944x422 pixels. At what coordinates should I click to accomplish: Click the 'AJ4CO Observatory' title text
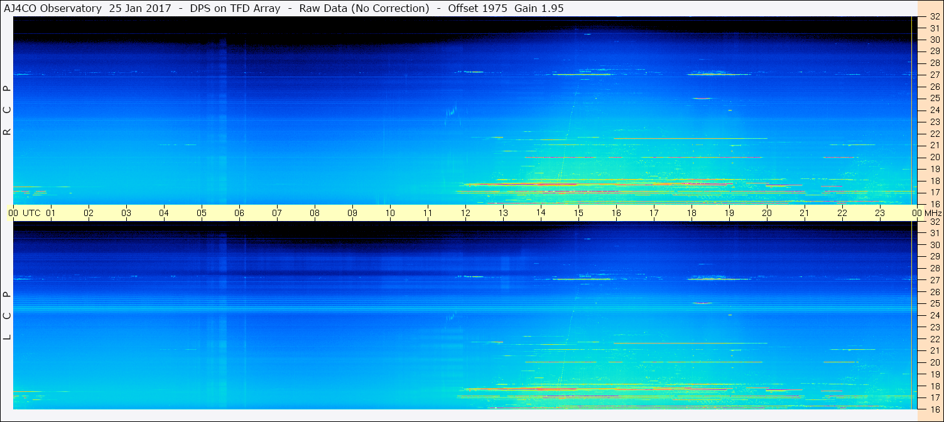point(53,8)
